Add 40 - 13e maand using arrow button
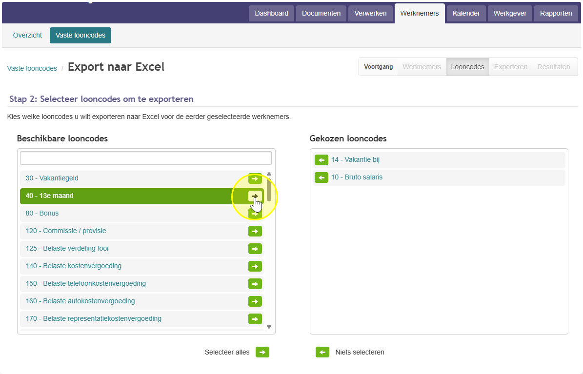The height and width of the screenshot is (374, 583). (x=255, y=196)
